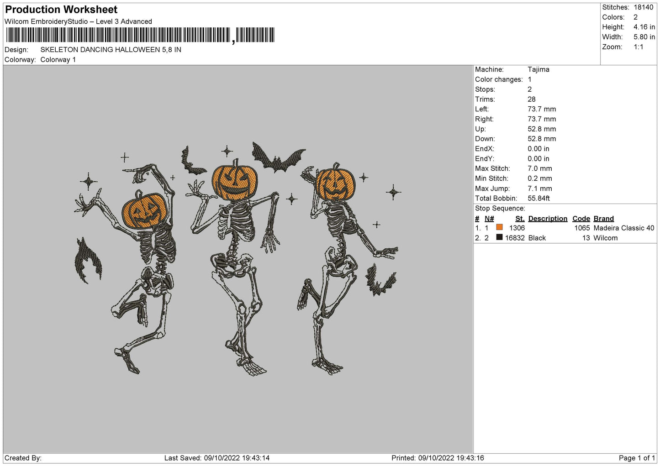660x466 pixels.
Task: Click the black thread color swatch
Action: pyautogui.click(x=499, y=237)
